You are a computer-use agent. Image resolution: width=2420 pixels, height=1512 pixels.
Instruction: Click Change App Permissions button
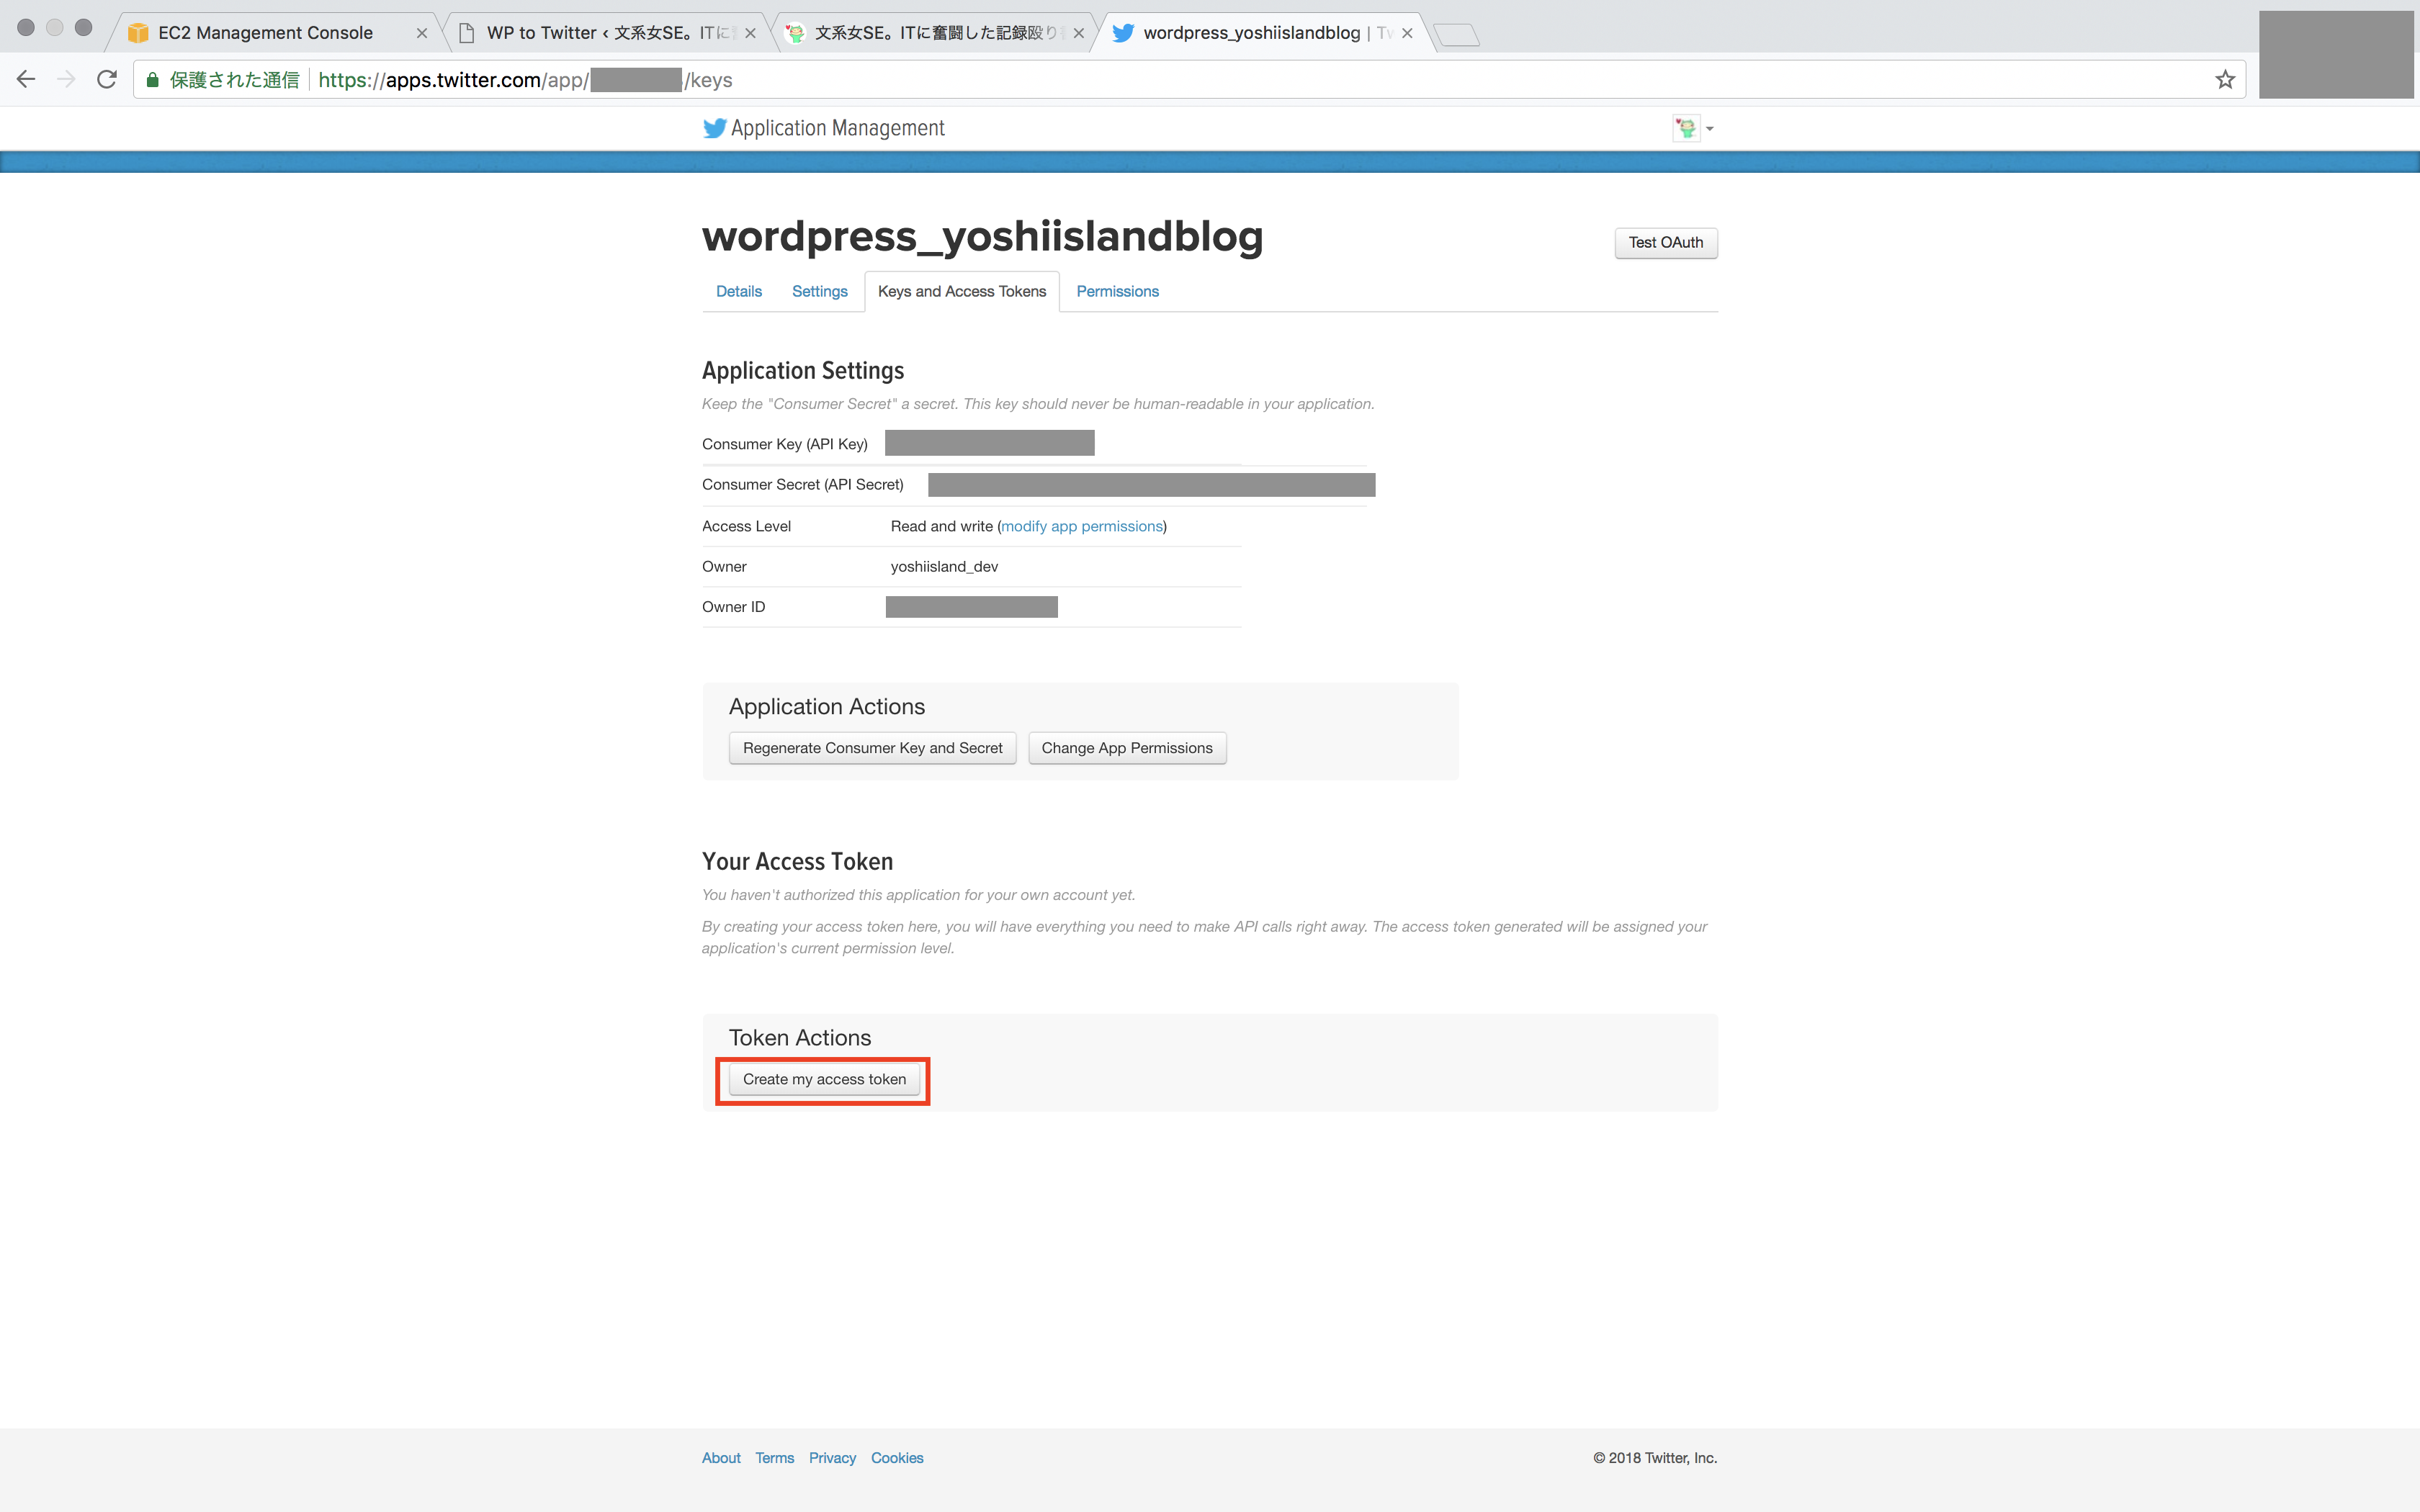point(1127,748)
